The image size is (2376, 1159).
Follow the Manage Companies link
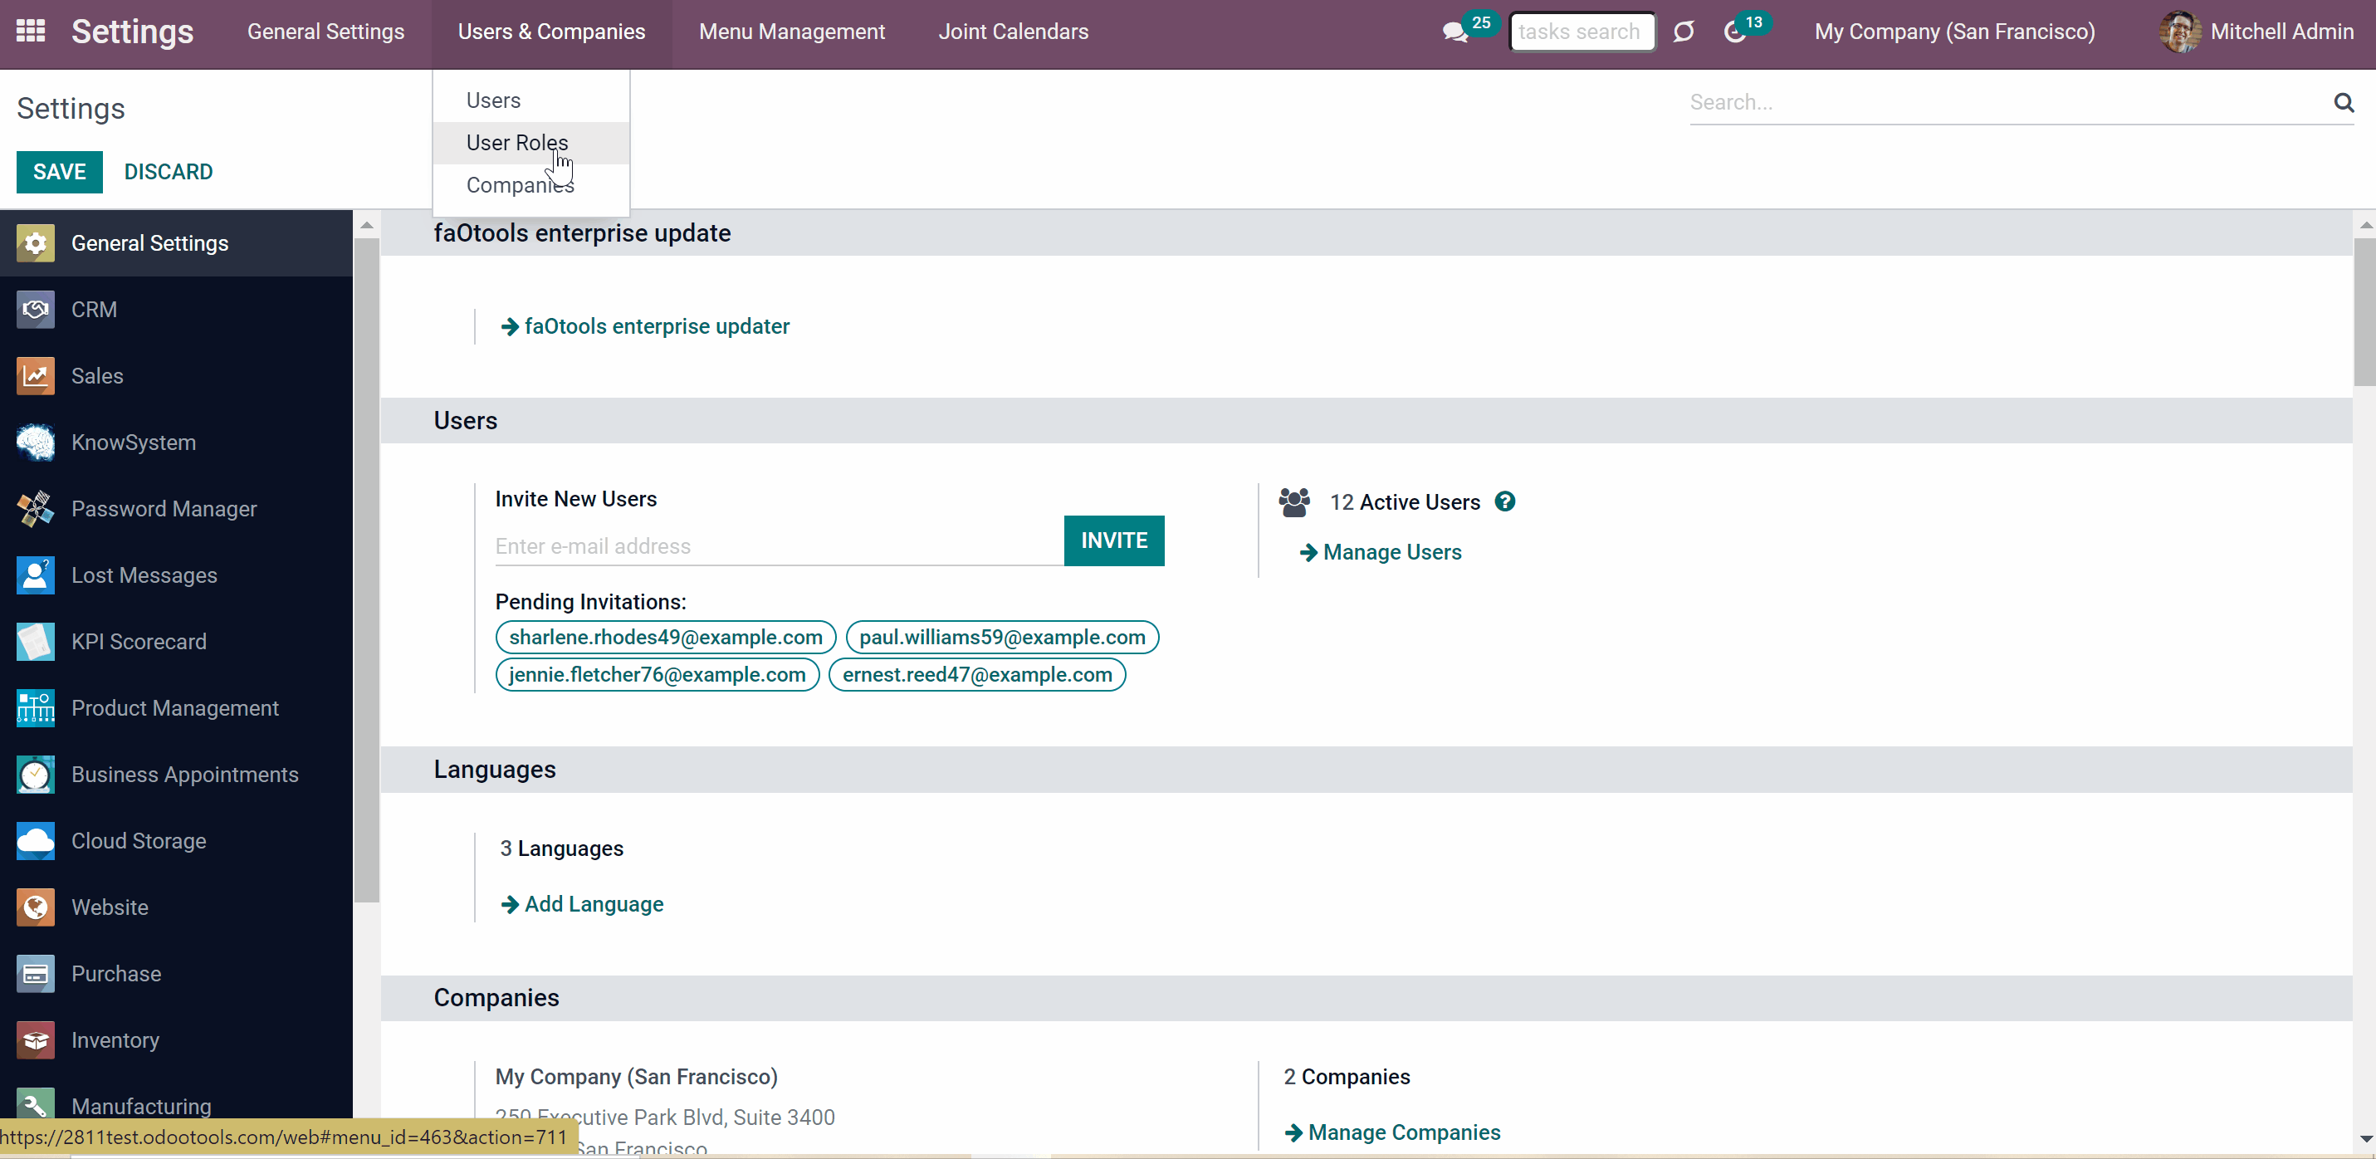pyautogui.click(x=1392, y=1132)
